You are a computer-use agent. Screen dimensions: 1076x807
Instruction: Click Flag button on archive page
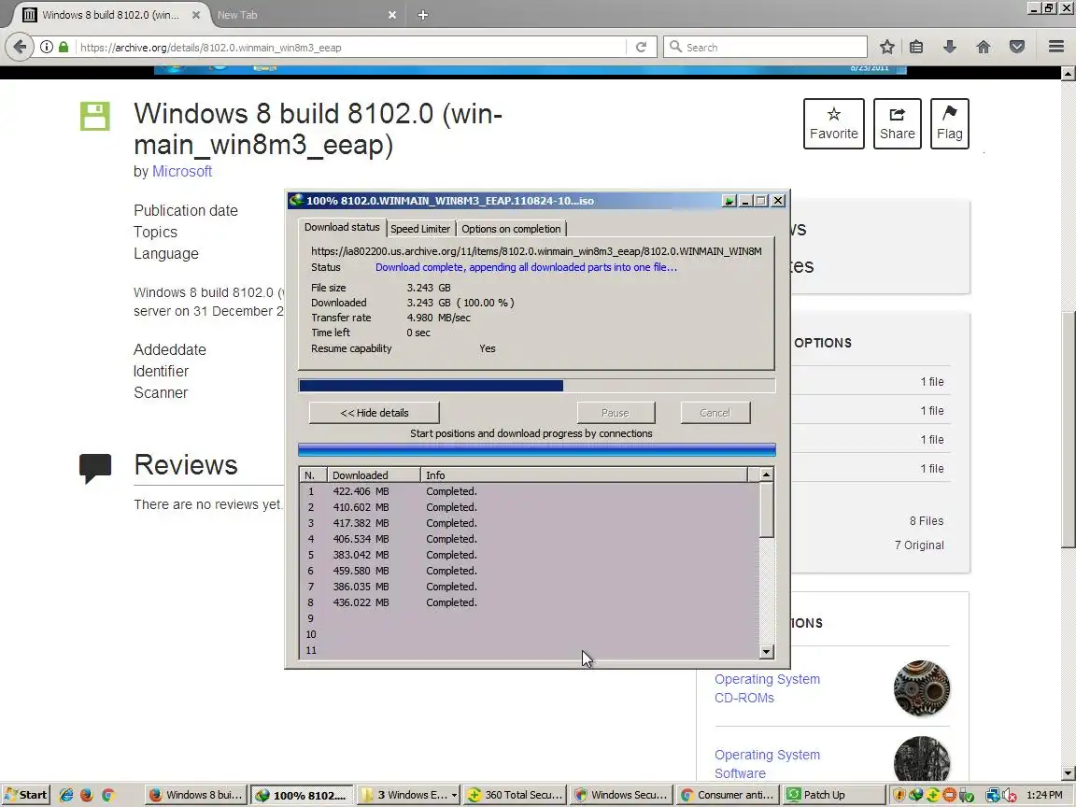tap(950, 123)
